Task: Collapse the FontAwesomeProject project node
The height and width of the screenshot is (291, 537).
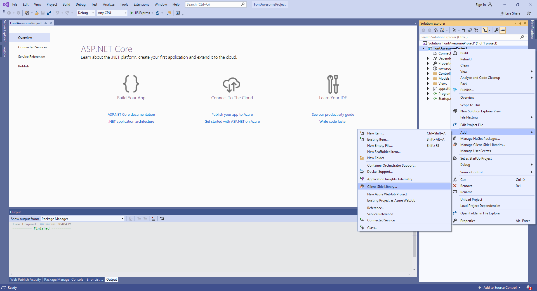Action: pos(423,48)
